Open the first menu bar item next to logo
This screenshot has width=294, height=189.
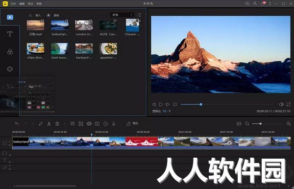(13, 4)
